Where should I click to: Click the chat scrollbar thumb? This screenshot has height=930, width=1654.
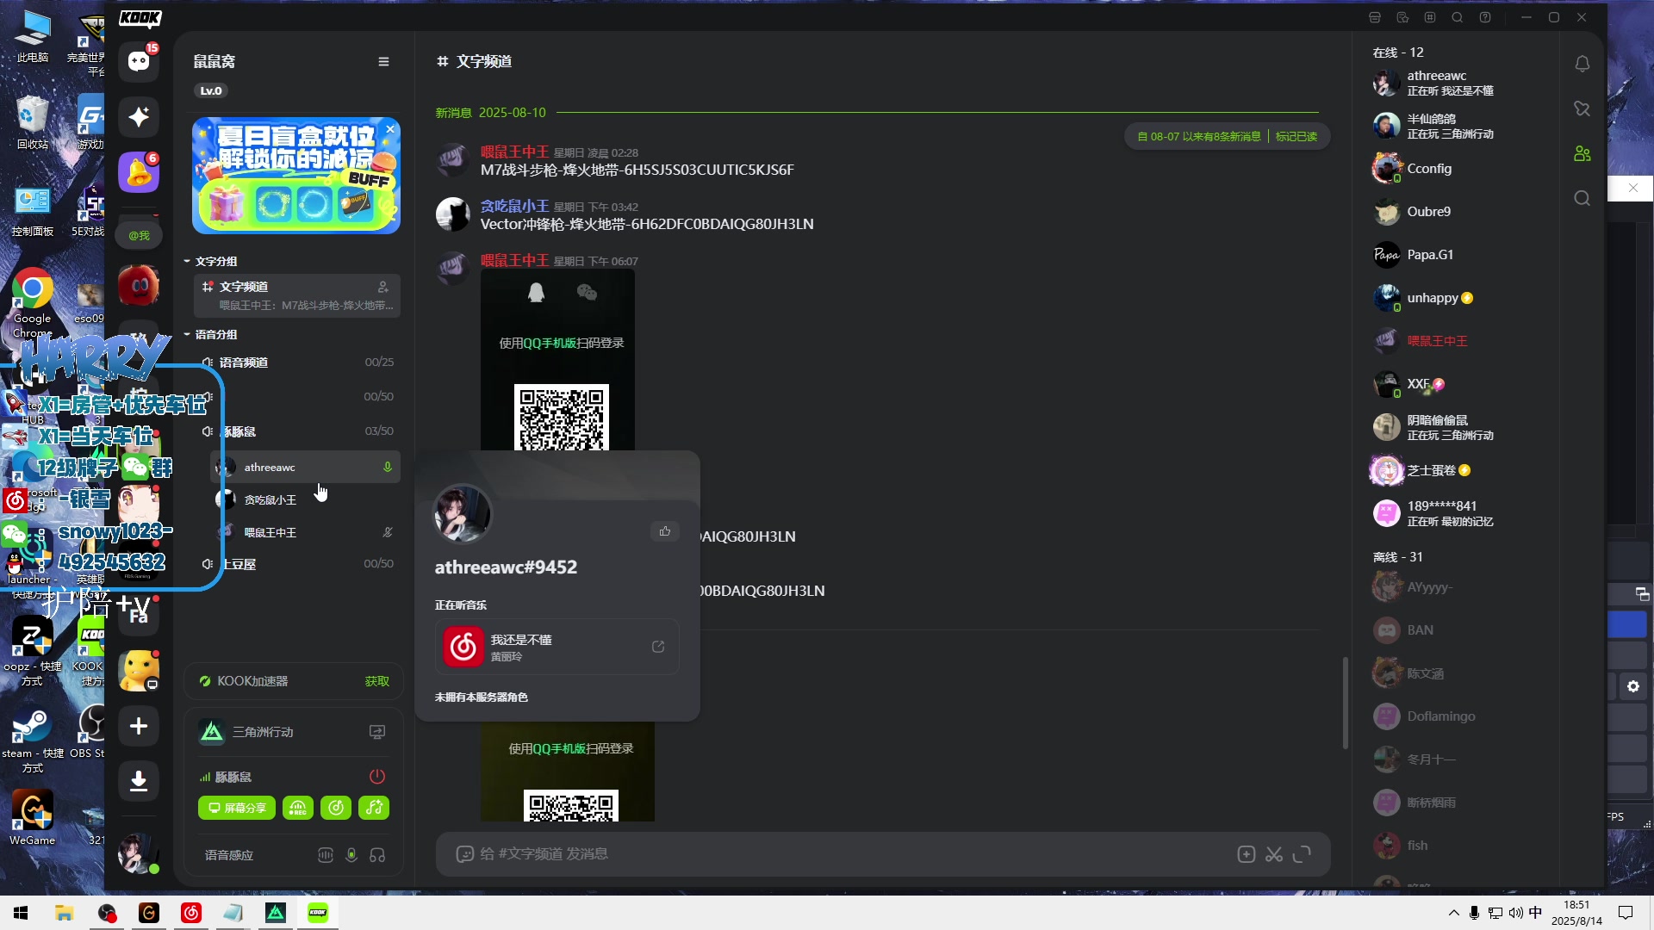pos(1345,703)
